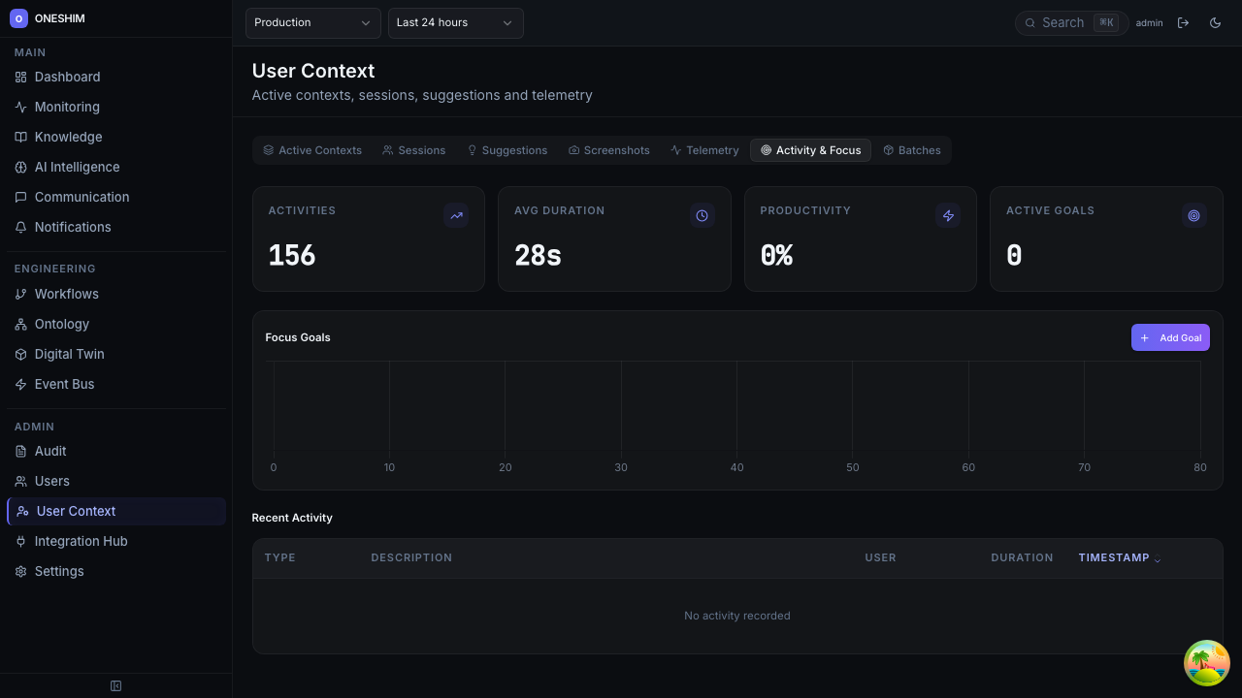Collapse the sidebar panel icon

115,686
